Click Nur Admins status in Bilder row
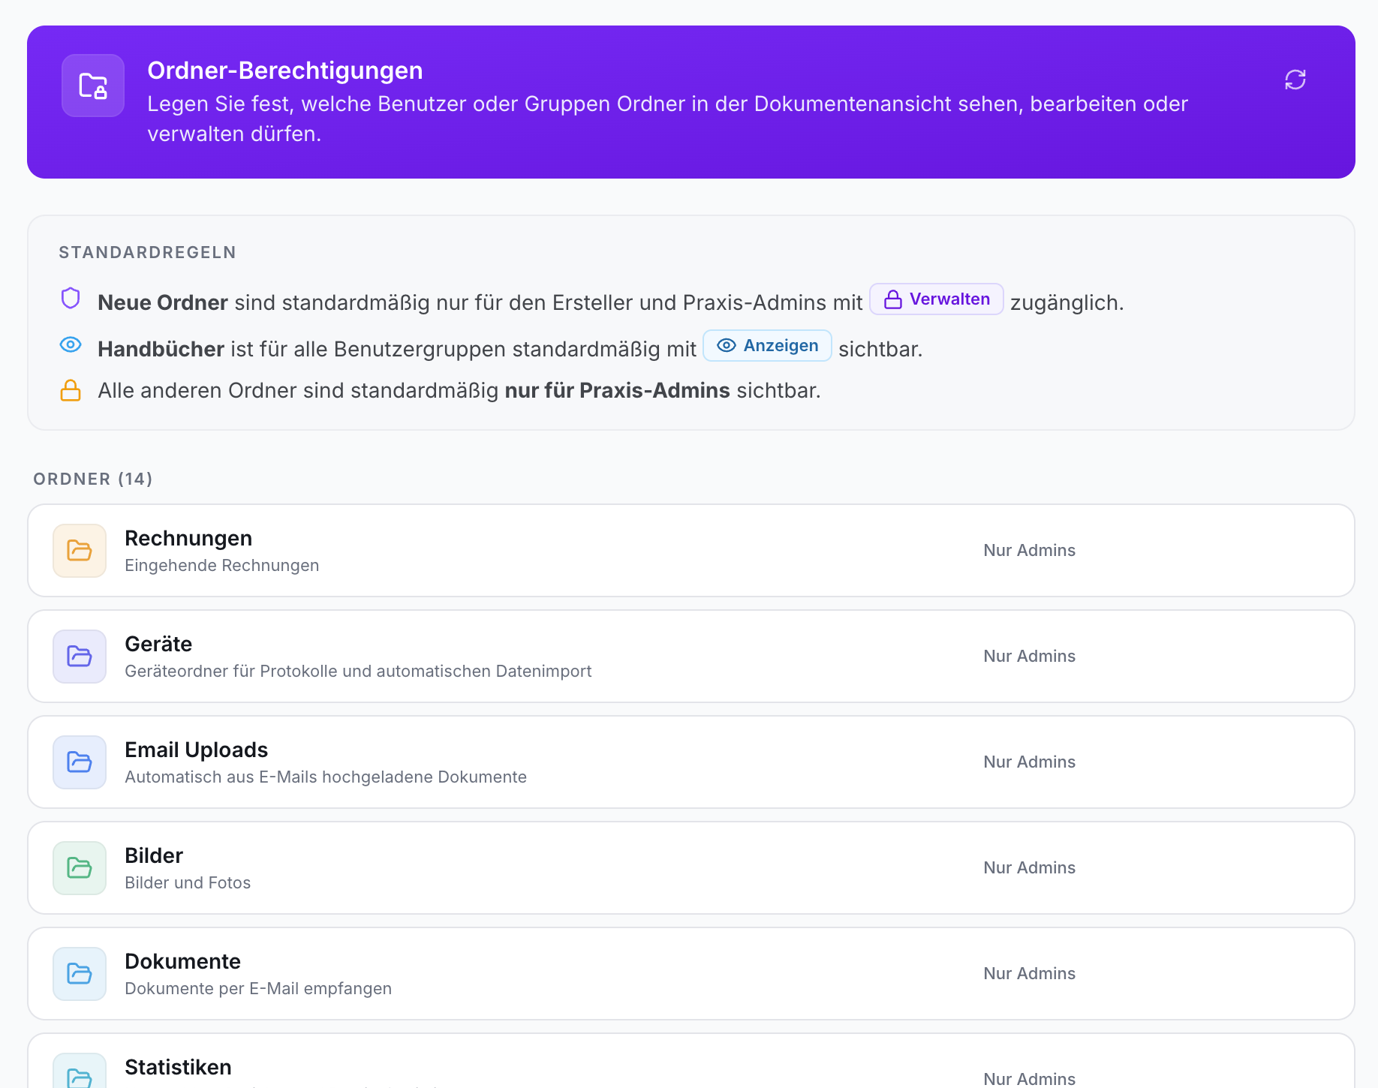The image size is (1378, 1088). pos(1029,868)
